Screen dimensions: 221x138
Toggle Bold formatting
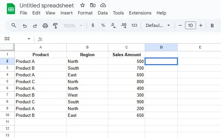pyautogui.click(x=212, y=25)
